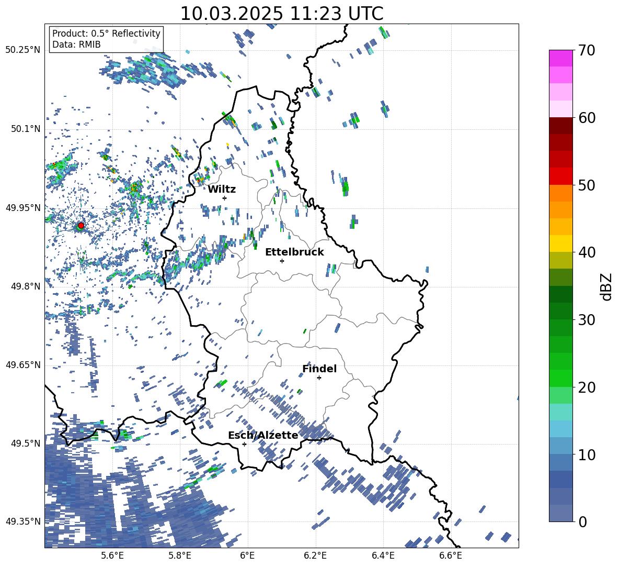Click the Data: RMIB text
This screenshot has width=619, height=566.
[x=76, y=45]
